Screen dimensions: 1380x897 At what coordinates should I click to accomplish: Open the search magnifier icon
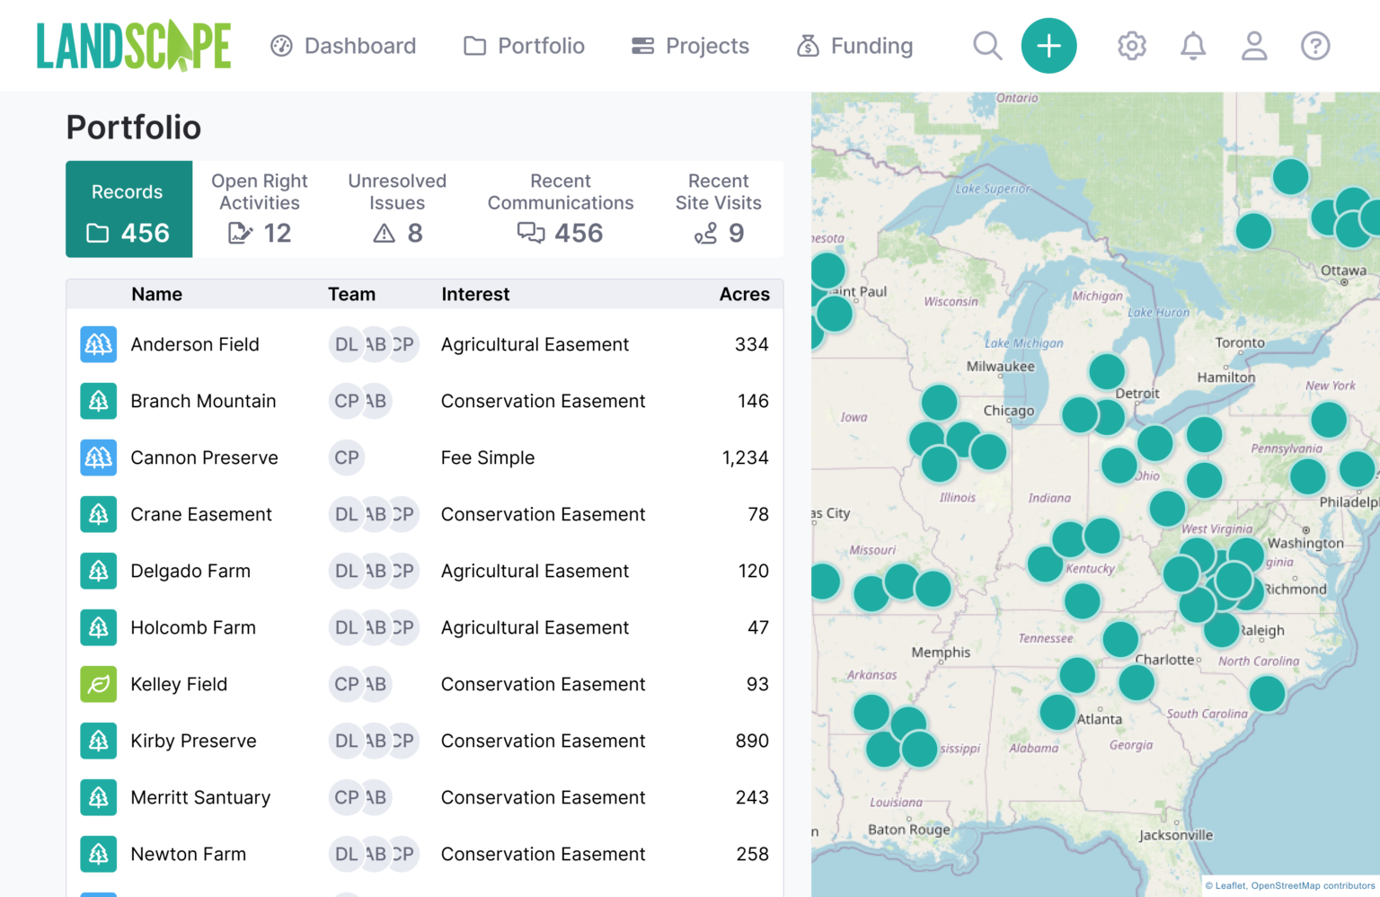pyautogui.click(x=986, y=46)
